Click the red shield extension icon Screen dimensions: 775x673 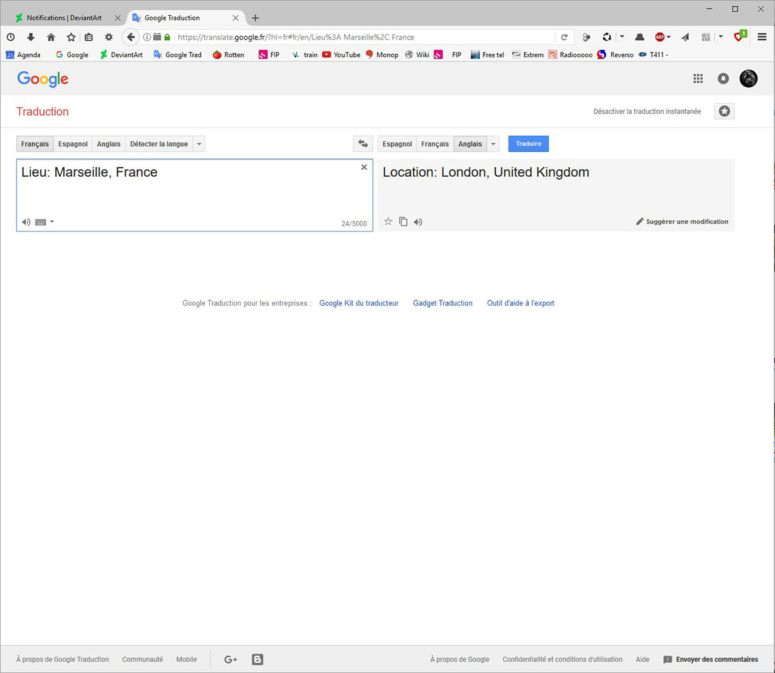click(739, 37)
